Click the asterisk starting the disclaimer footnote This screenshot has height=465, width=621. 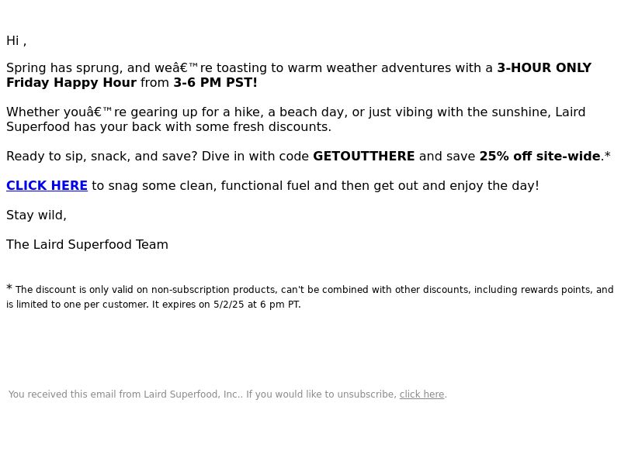point(9,288)
